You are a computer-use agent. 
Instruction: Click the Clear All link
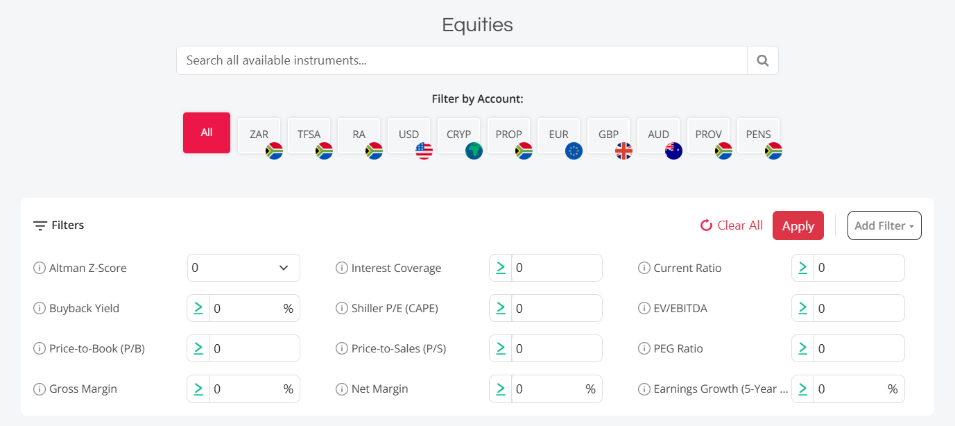(739, 225)
